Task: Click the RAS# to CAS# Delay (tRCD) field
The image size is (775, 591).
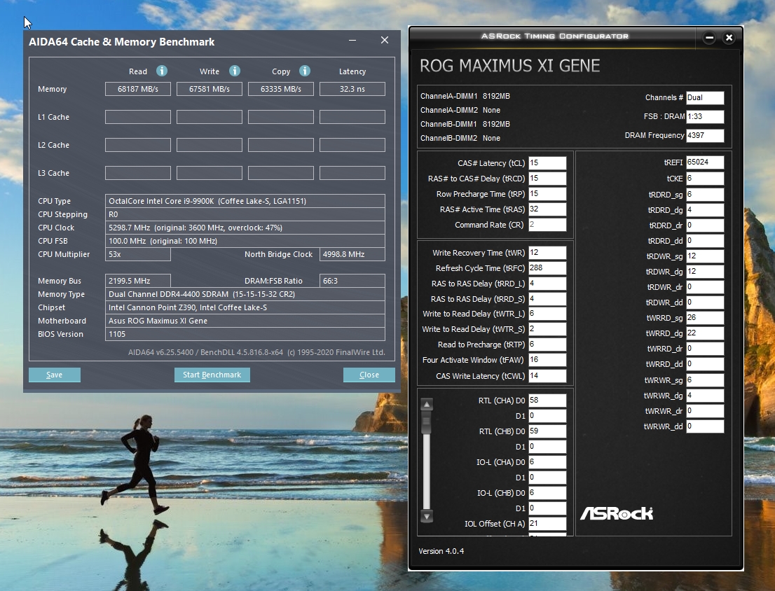Action: 547,179
